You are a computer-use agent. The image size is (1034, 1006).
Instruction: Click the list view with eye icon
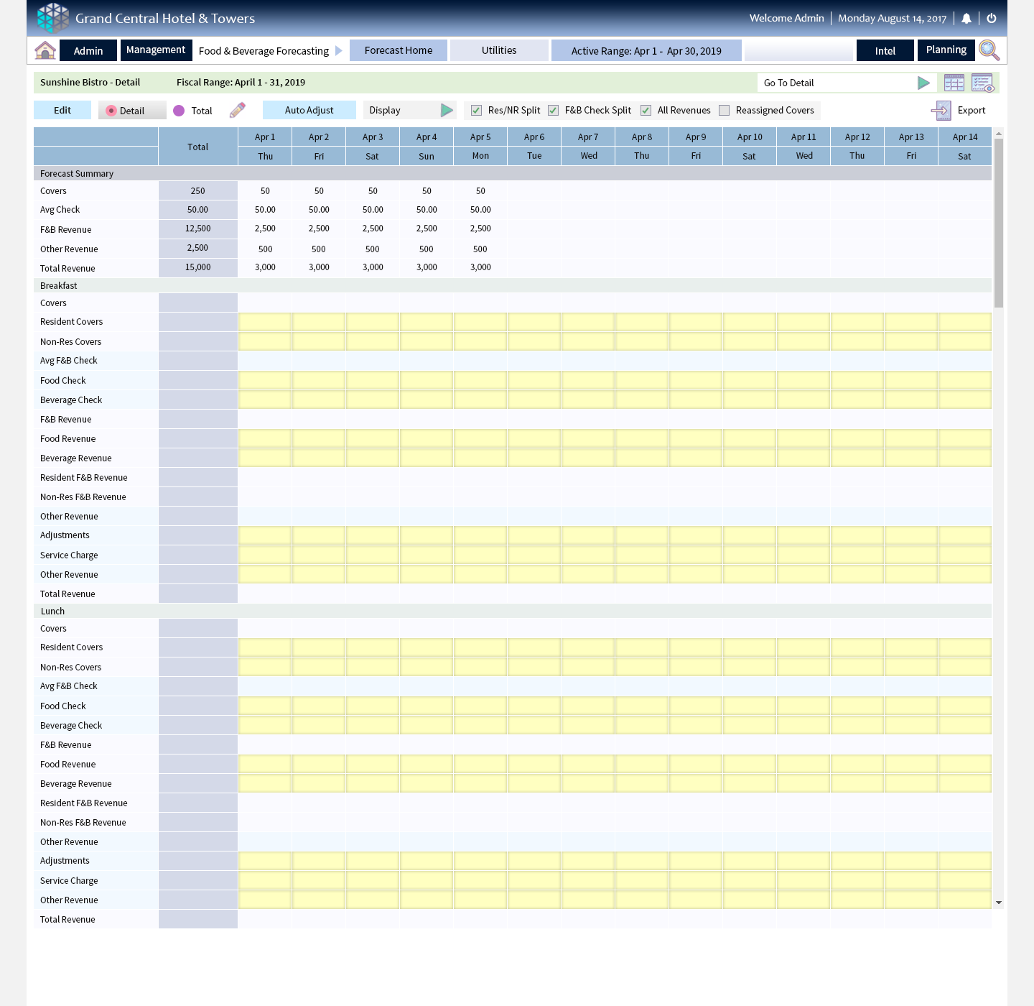click(x=982, y=83)
